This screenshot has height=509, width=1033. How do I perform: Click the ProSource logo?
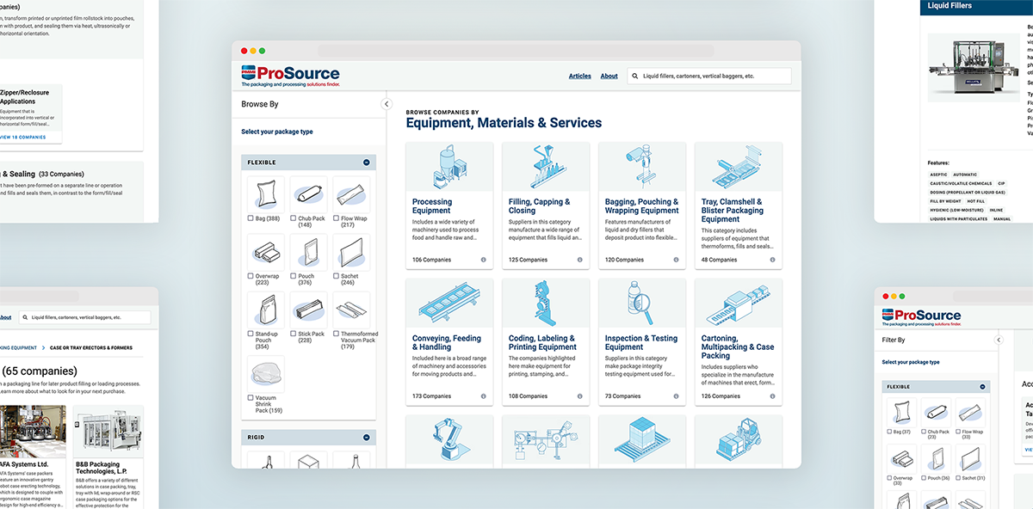[x=290, y=76]
